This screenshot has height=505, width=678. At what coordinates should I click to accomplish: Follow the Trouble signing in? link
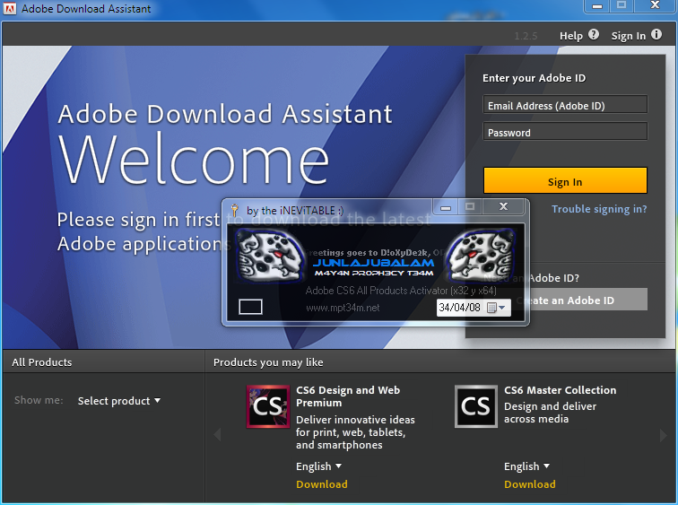[598, 209]
